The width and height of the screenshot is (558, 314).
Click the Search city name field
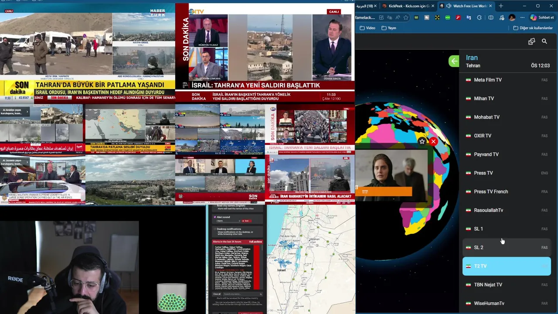[243, 294]
